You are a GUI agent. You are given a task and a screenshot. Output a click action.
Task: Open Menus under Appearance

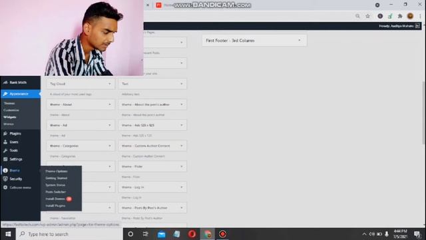[9, 124]
